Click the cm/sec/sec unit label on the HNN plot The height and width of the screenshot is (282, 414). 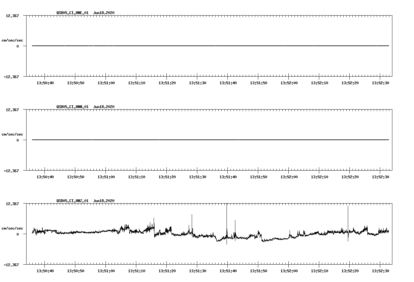pos(12,134)
